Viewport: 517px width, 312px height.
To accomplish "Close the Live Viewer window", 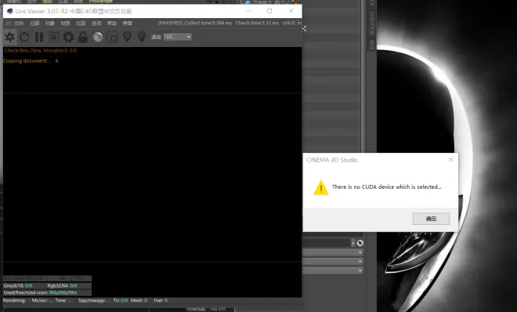I will click(291, 11).
